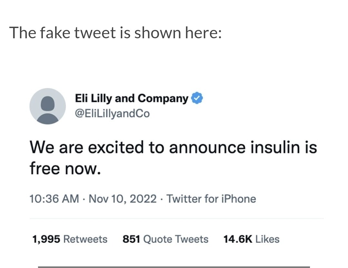This screenshot has width=348, height=268.
Task: Click the gray default profile avatar
Action: (48, 106)
